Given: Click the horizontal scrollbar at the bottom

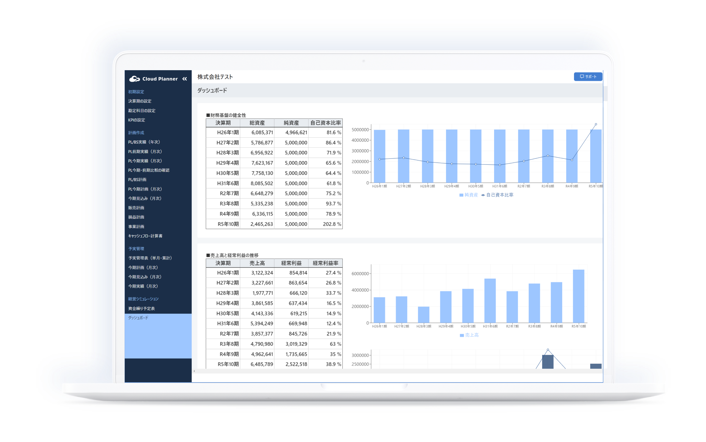Looking at the screenshot, I should pyautogui.click(x=395, y=372).
